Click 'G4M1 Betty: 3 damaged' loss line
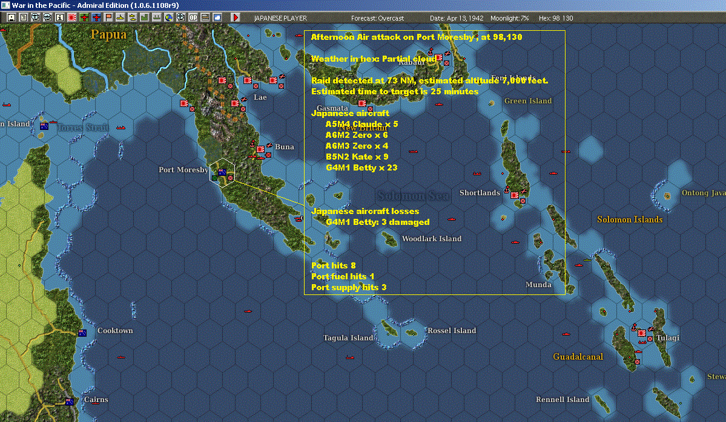This screenshot has height=422, width=726. pos(378,222)
